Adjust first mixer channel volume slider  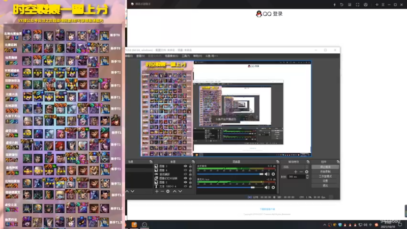coord(230,174)
